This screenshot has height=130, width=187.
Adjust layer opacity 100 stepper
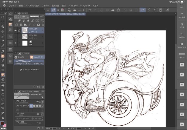click(44, 16)
